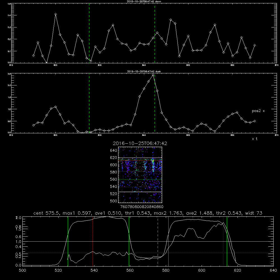
Task: Click the 'pos2 x' label
Action: [x=258, y=111]
